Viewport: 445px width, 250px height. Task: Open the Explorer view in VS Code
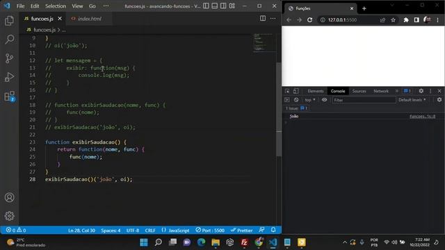9,21
